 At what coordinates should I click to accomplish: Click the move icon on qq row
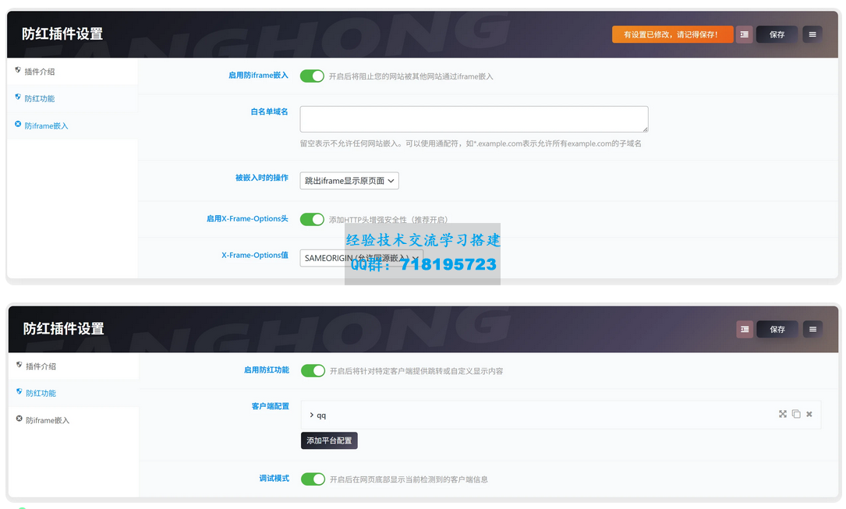click(782, 414)
